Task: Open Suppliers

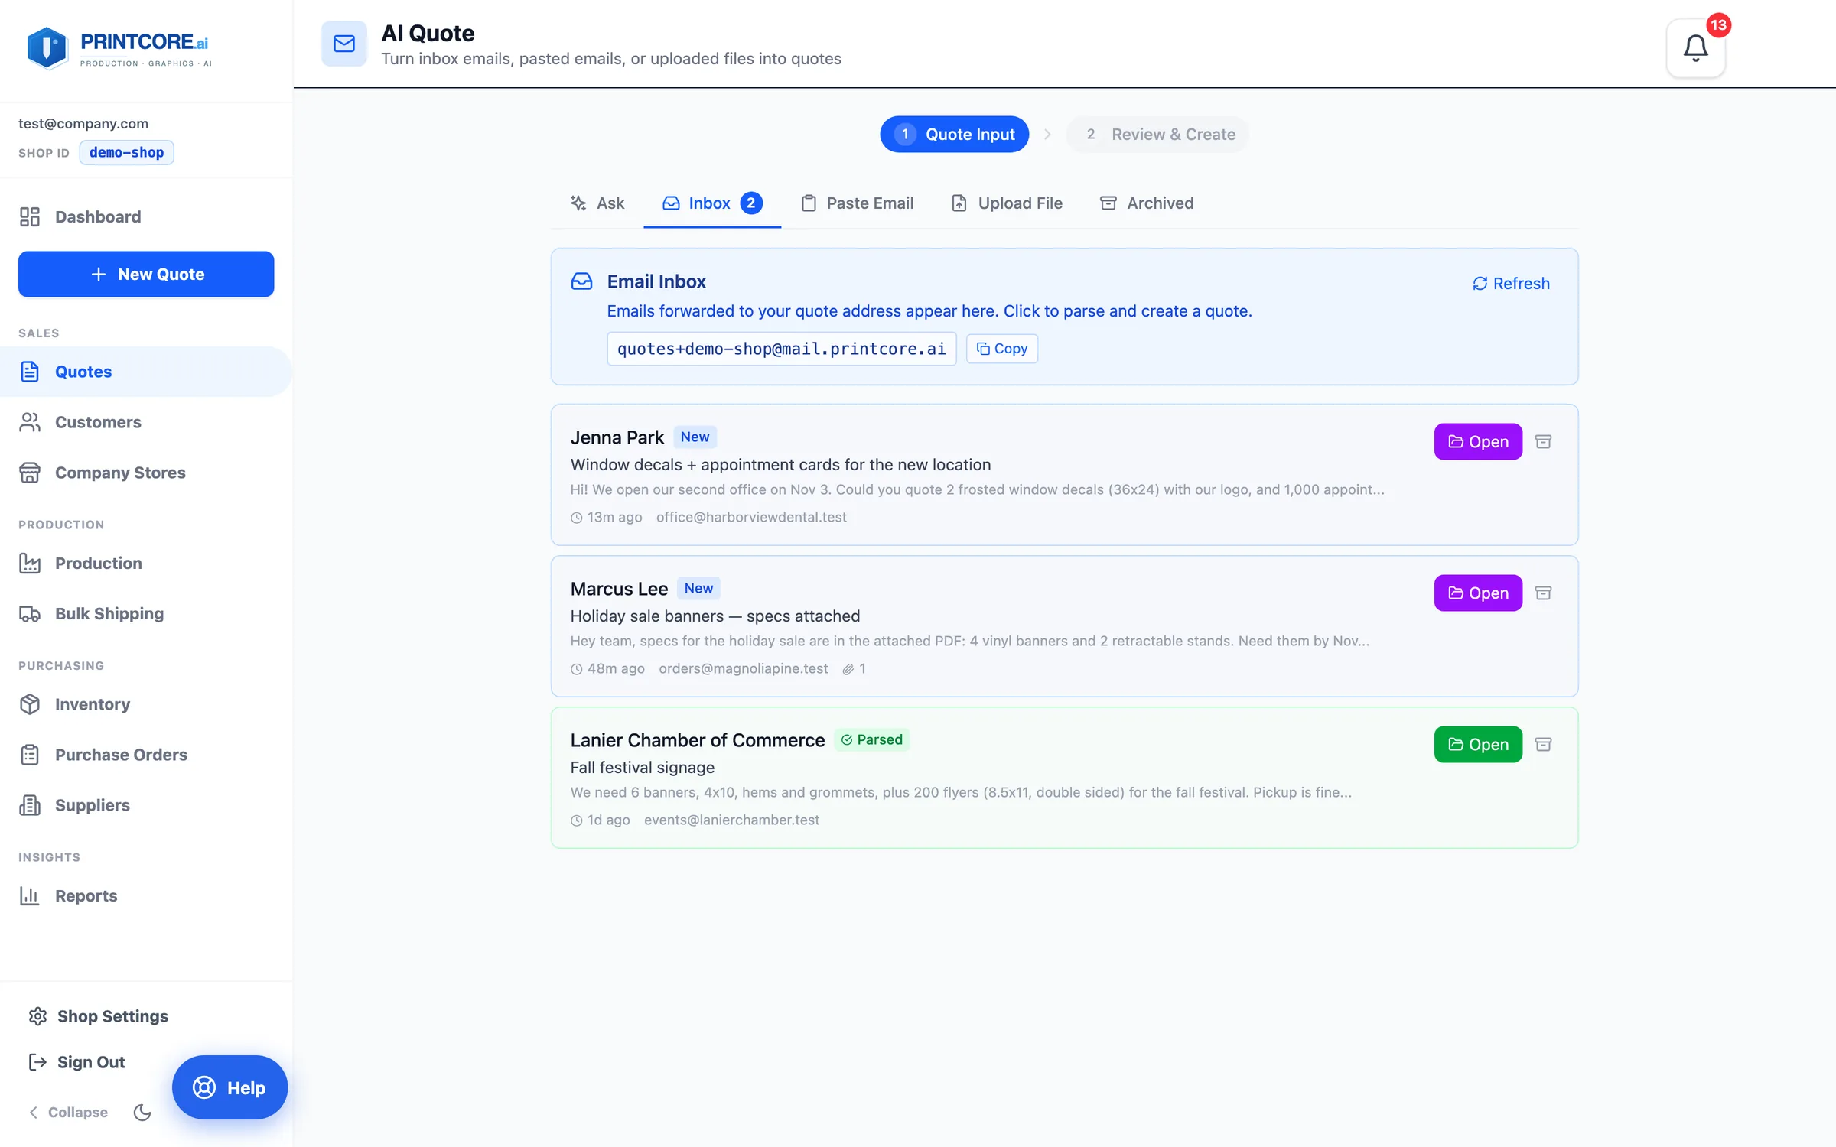Action: pos(146,805)
